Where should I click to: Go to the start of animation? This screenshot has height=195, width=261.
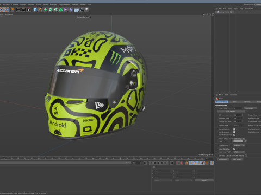145,163
